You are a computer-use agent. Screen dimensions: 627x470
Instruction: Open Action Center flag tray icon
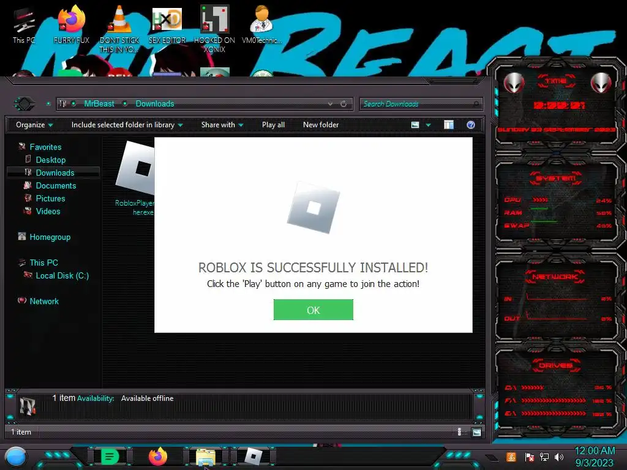529,457
